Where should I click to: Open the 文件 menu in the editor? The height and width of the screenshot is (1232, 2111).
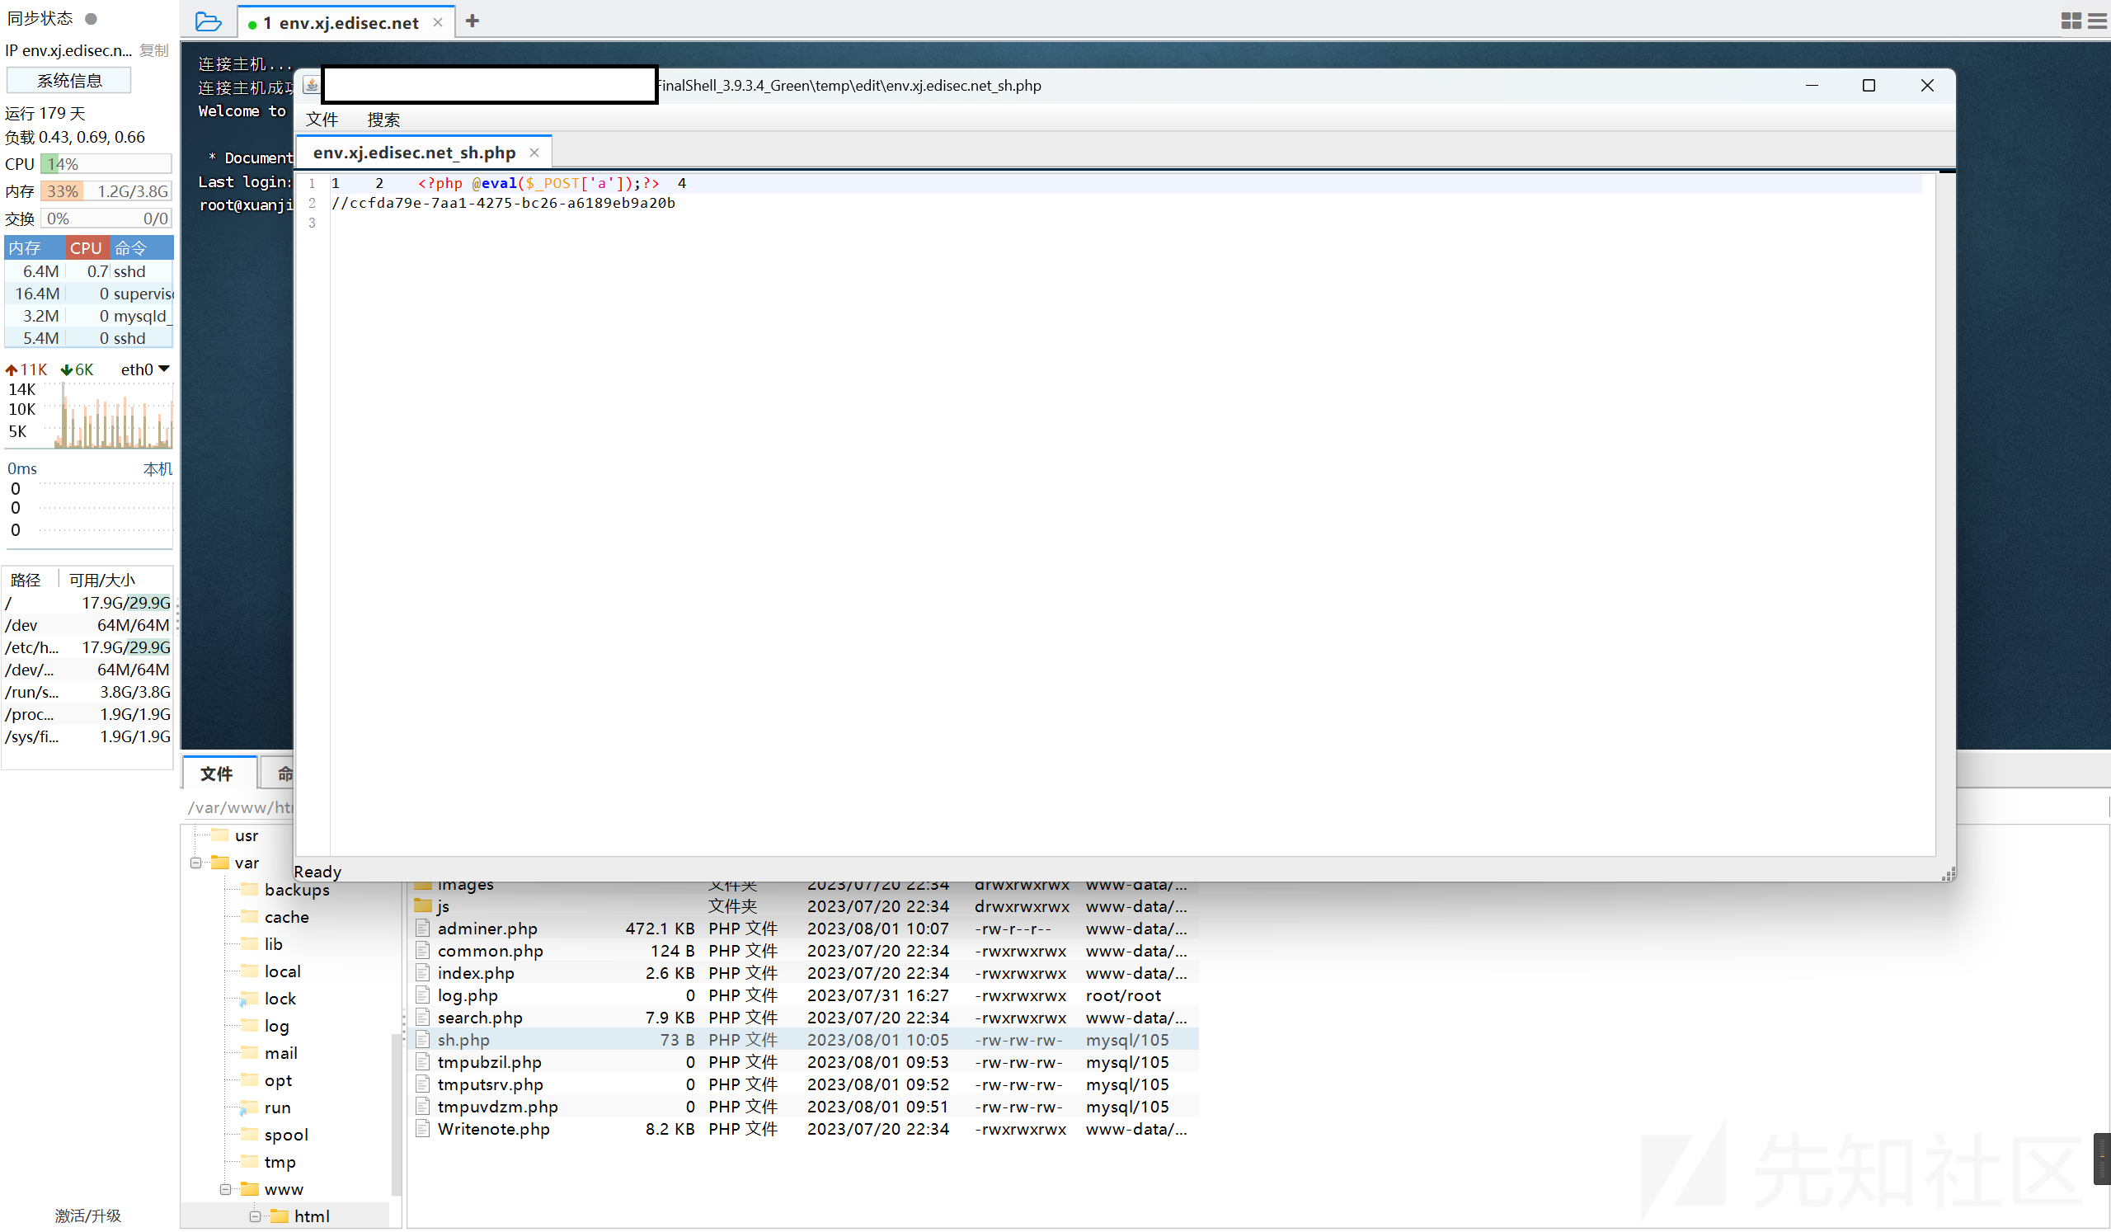[x=322, y=120]
